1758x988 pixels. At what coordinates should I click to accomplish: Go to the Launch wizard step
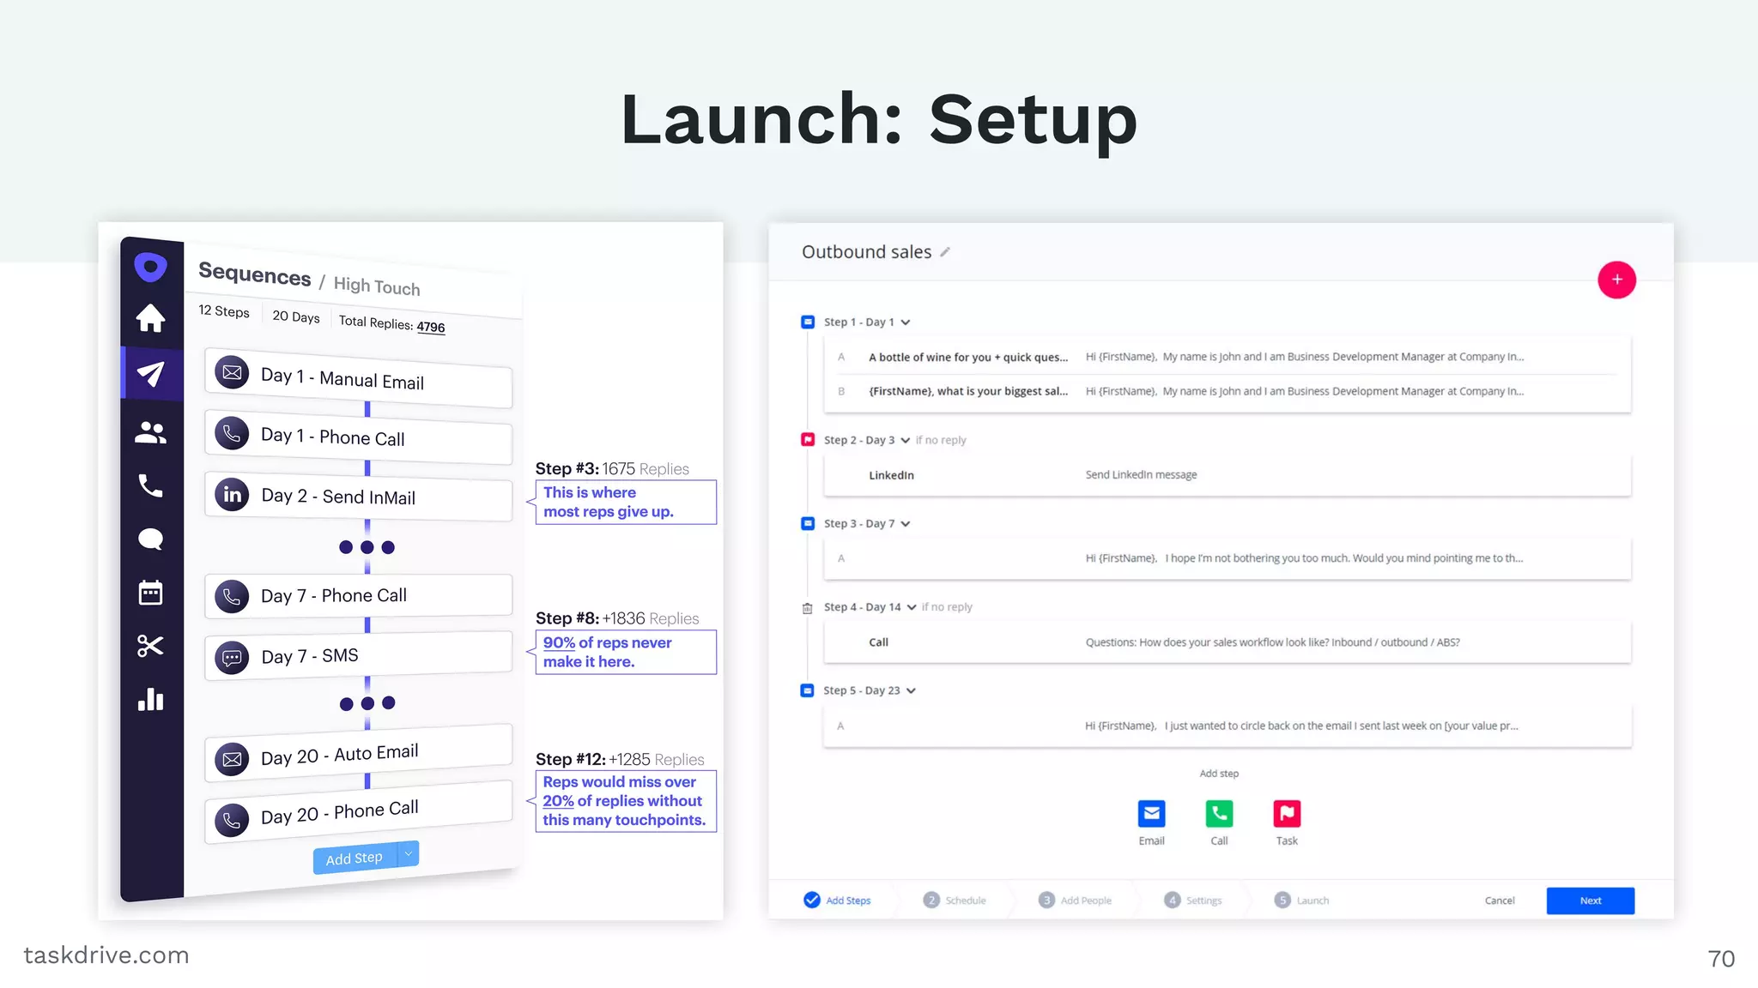click(1301, 901)
